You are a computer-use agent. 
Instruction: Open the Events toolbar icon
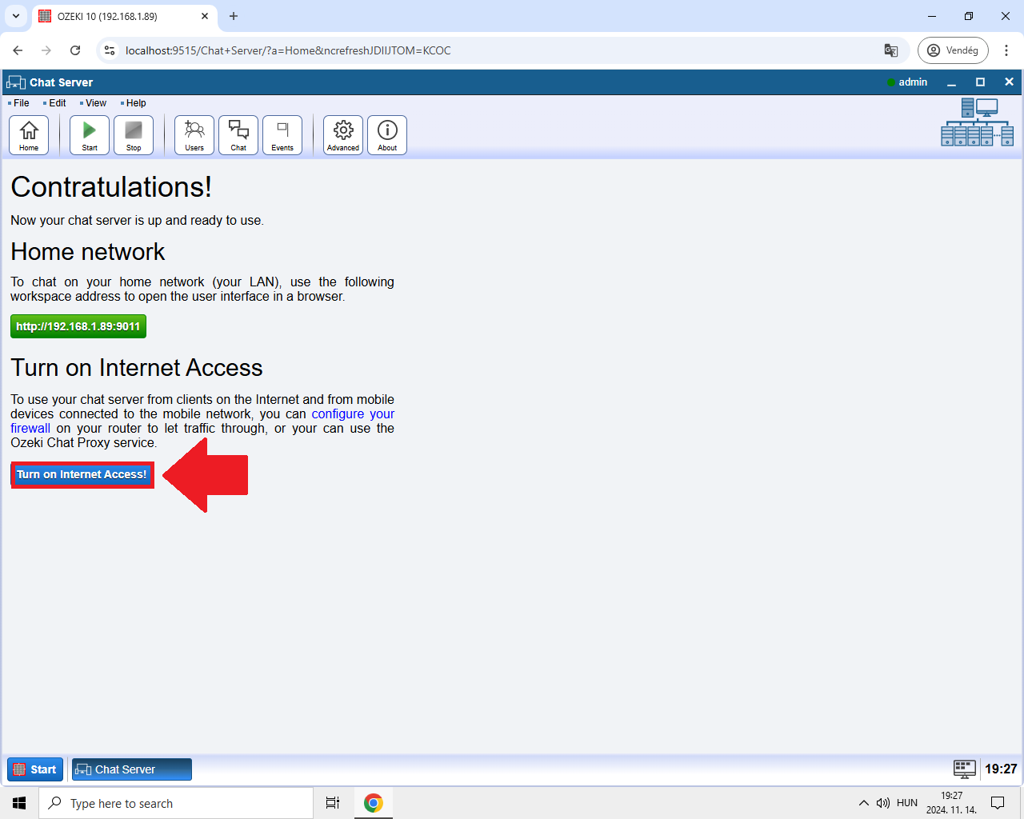[x=282, y=134]
